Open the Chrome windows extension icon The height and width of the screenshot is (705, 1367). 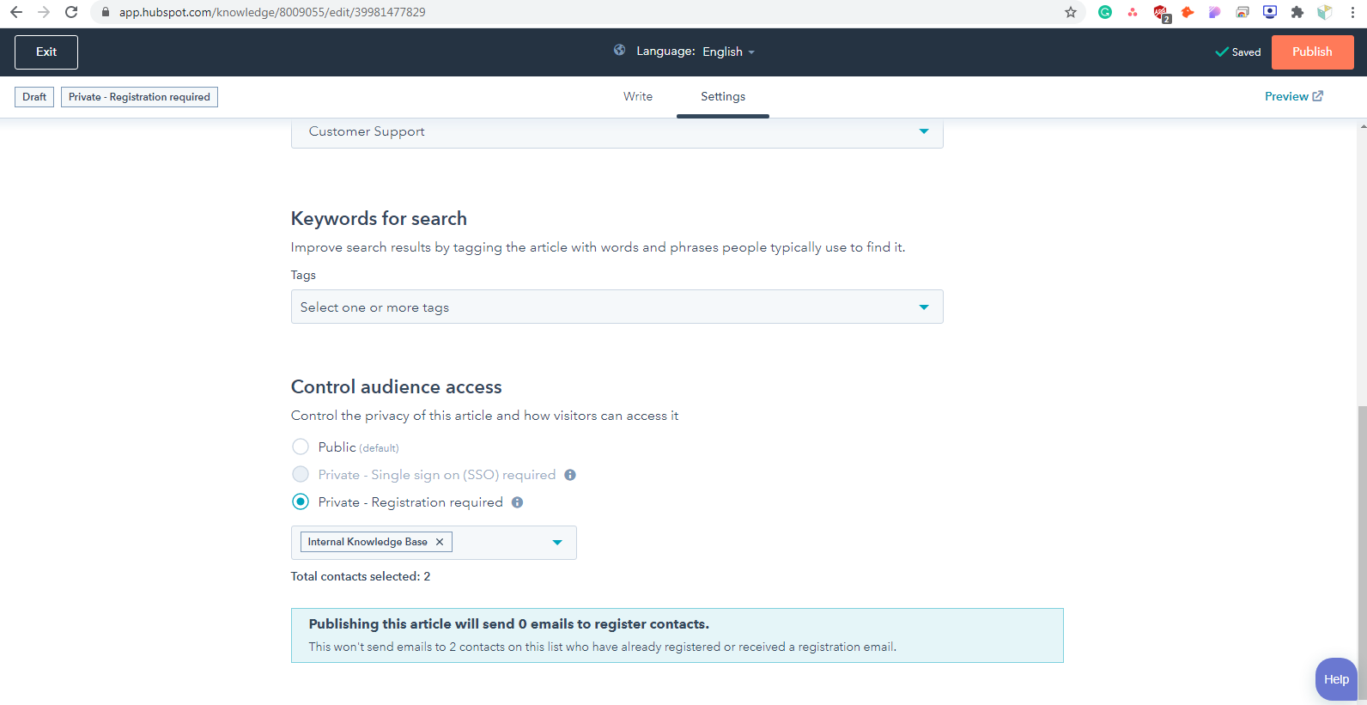point(1242,12)
